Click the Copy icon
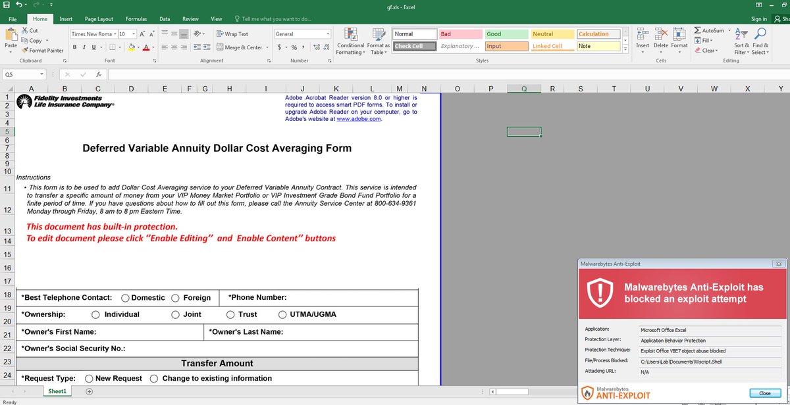The height and width of the screenshot is (405, 790). (24, 40)
